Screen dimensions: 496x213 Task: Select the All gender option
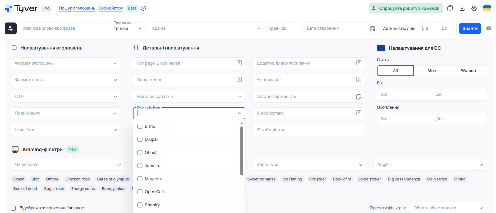pos(395,71)
